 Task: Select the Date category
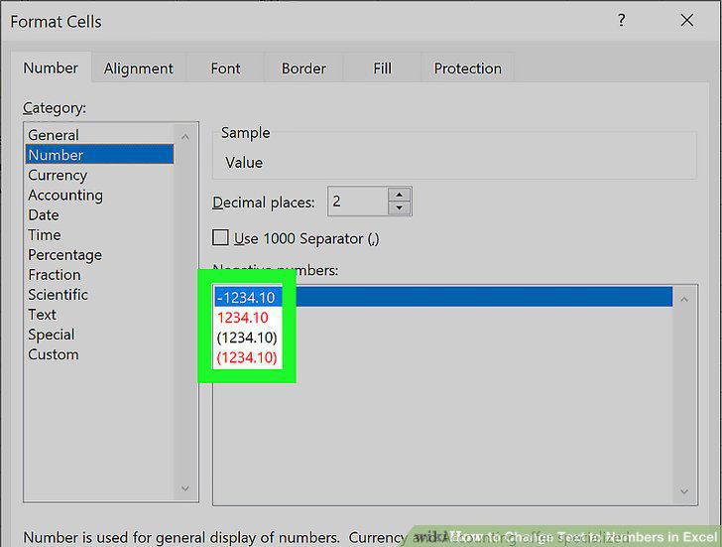[99, 214]
